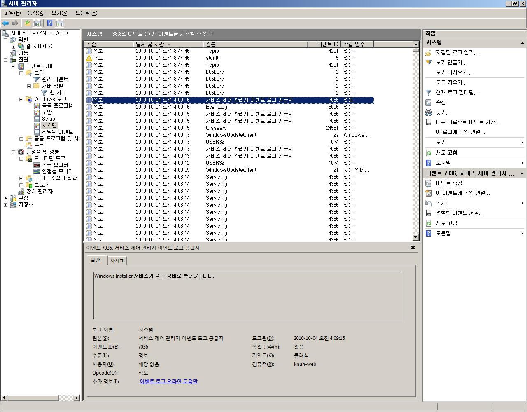Click the 성능 모니터 icon
Image resolution: width=527 pixels, height=412 pixels.
pyautogui.click(x=37, y=165)
